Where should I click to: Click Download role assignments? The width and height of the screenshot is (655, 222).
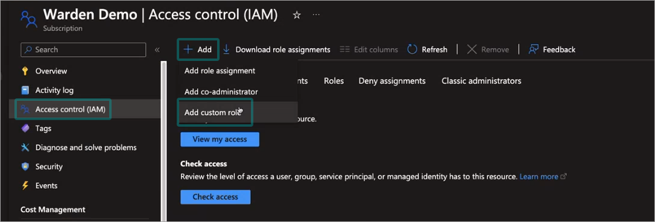(283, 49)
